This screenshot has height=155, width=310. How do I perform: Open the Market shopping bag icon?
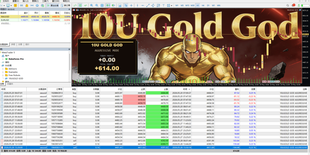point(27,5)
